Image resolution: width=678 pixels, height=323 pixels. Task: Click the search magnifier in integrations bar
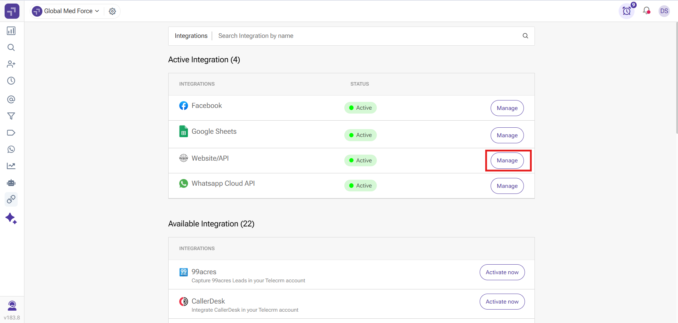pos(526,36)
